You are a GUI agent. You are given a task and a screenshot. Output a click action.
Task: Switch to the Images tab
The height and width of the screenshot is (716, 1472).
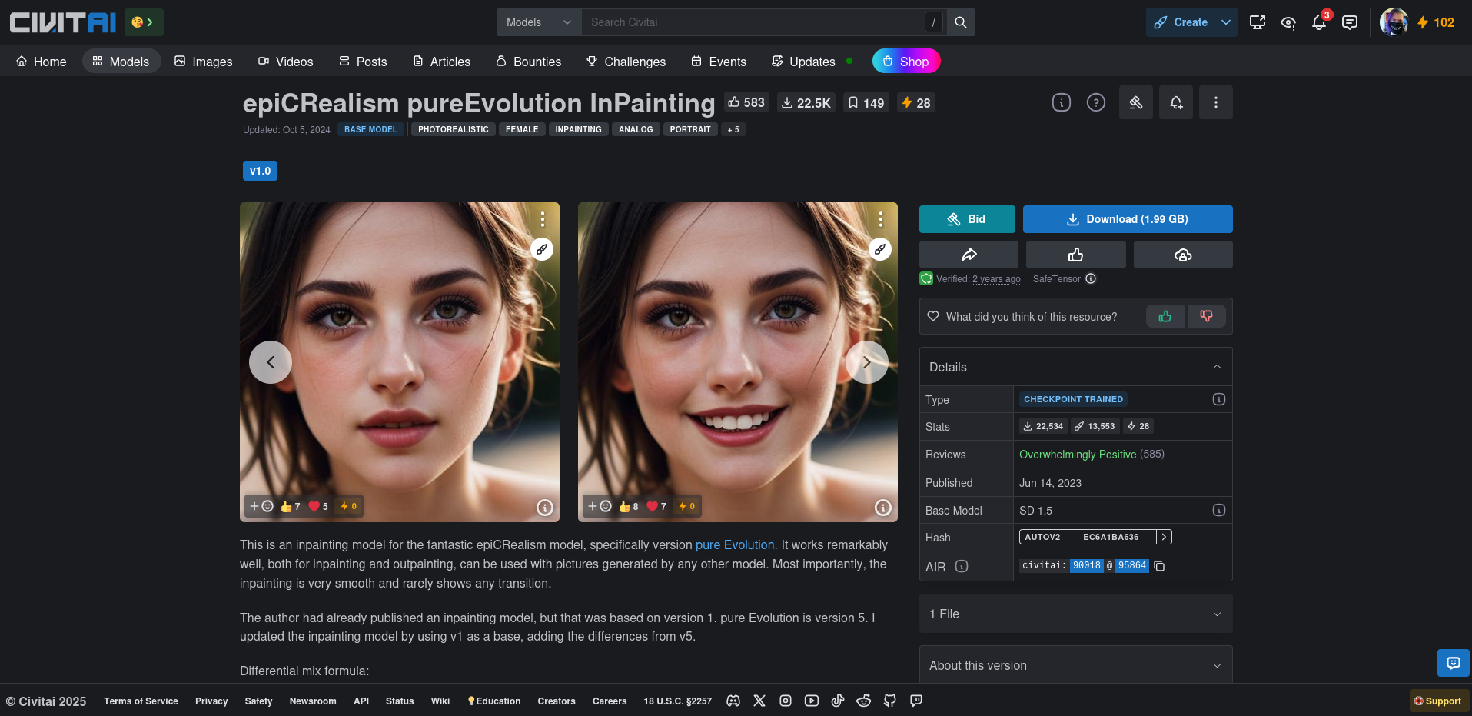pyautogui.click(x=204, y=62)
